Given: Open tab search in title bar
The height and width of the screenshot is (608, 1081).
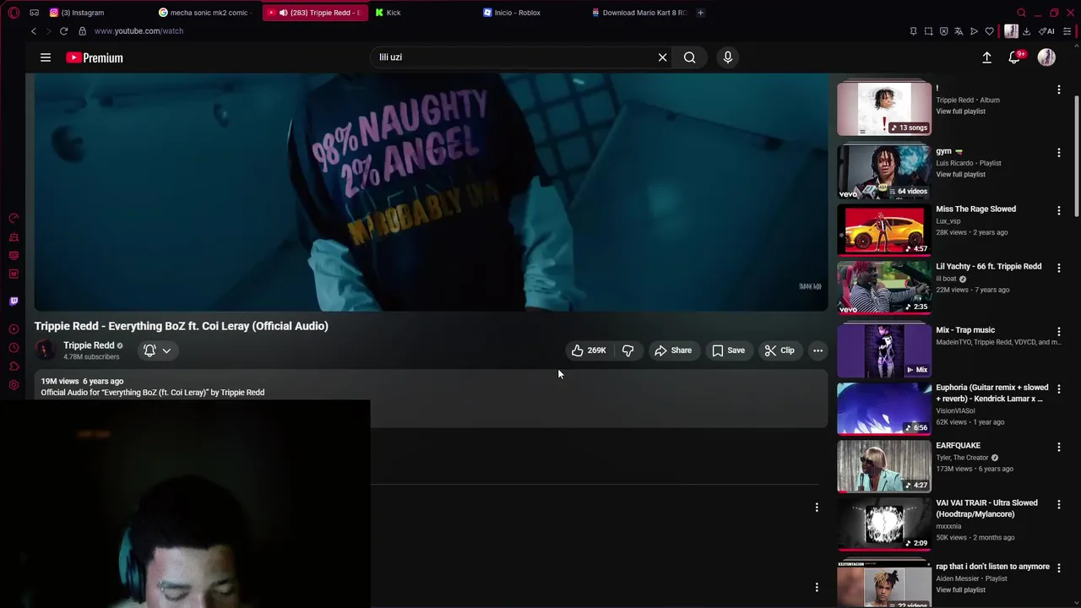Looking at the screenshot, I should click(1021, 13).
